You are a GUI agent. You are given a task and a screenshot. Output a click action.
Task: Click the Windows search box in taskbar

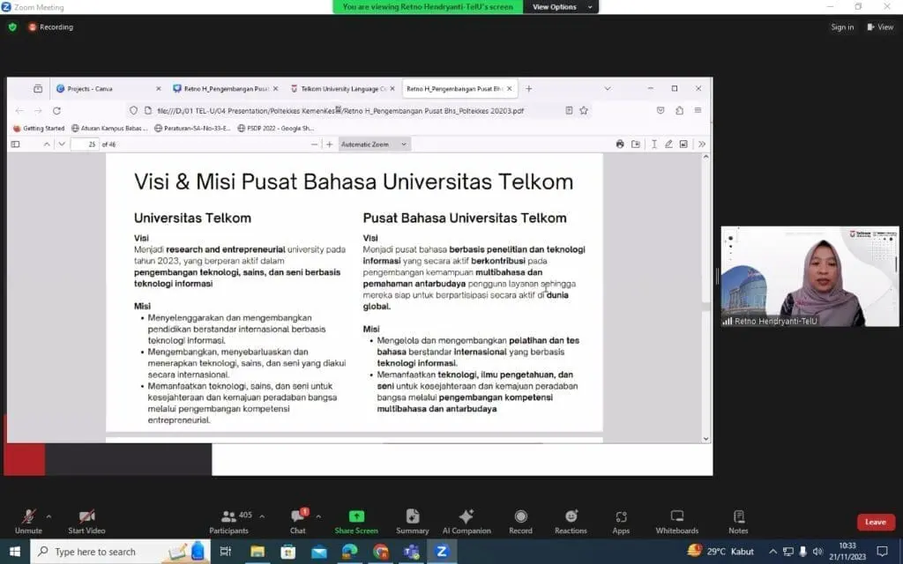[x=106, y=552]
